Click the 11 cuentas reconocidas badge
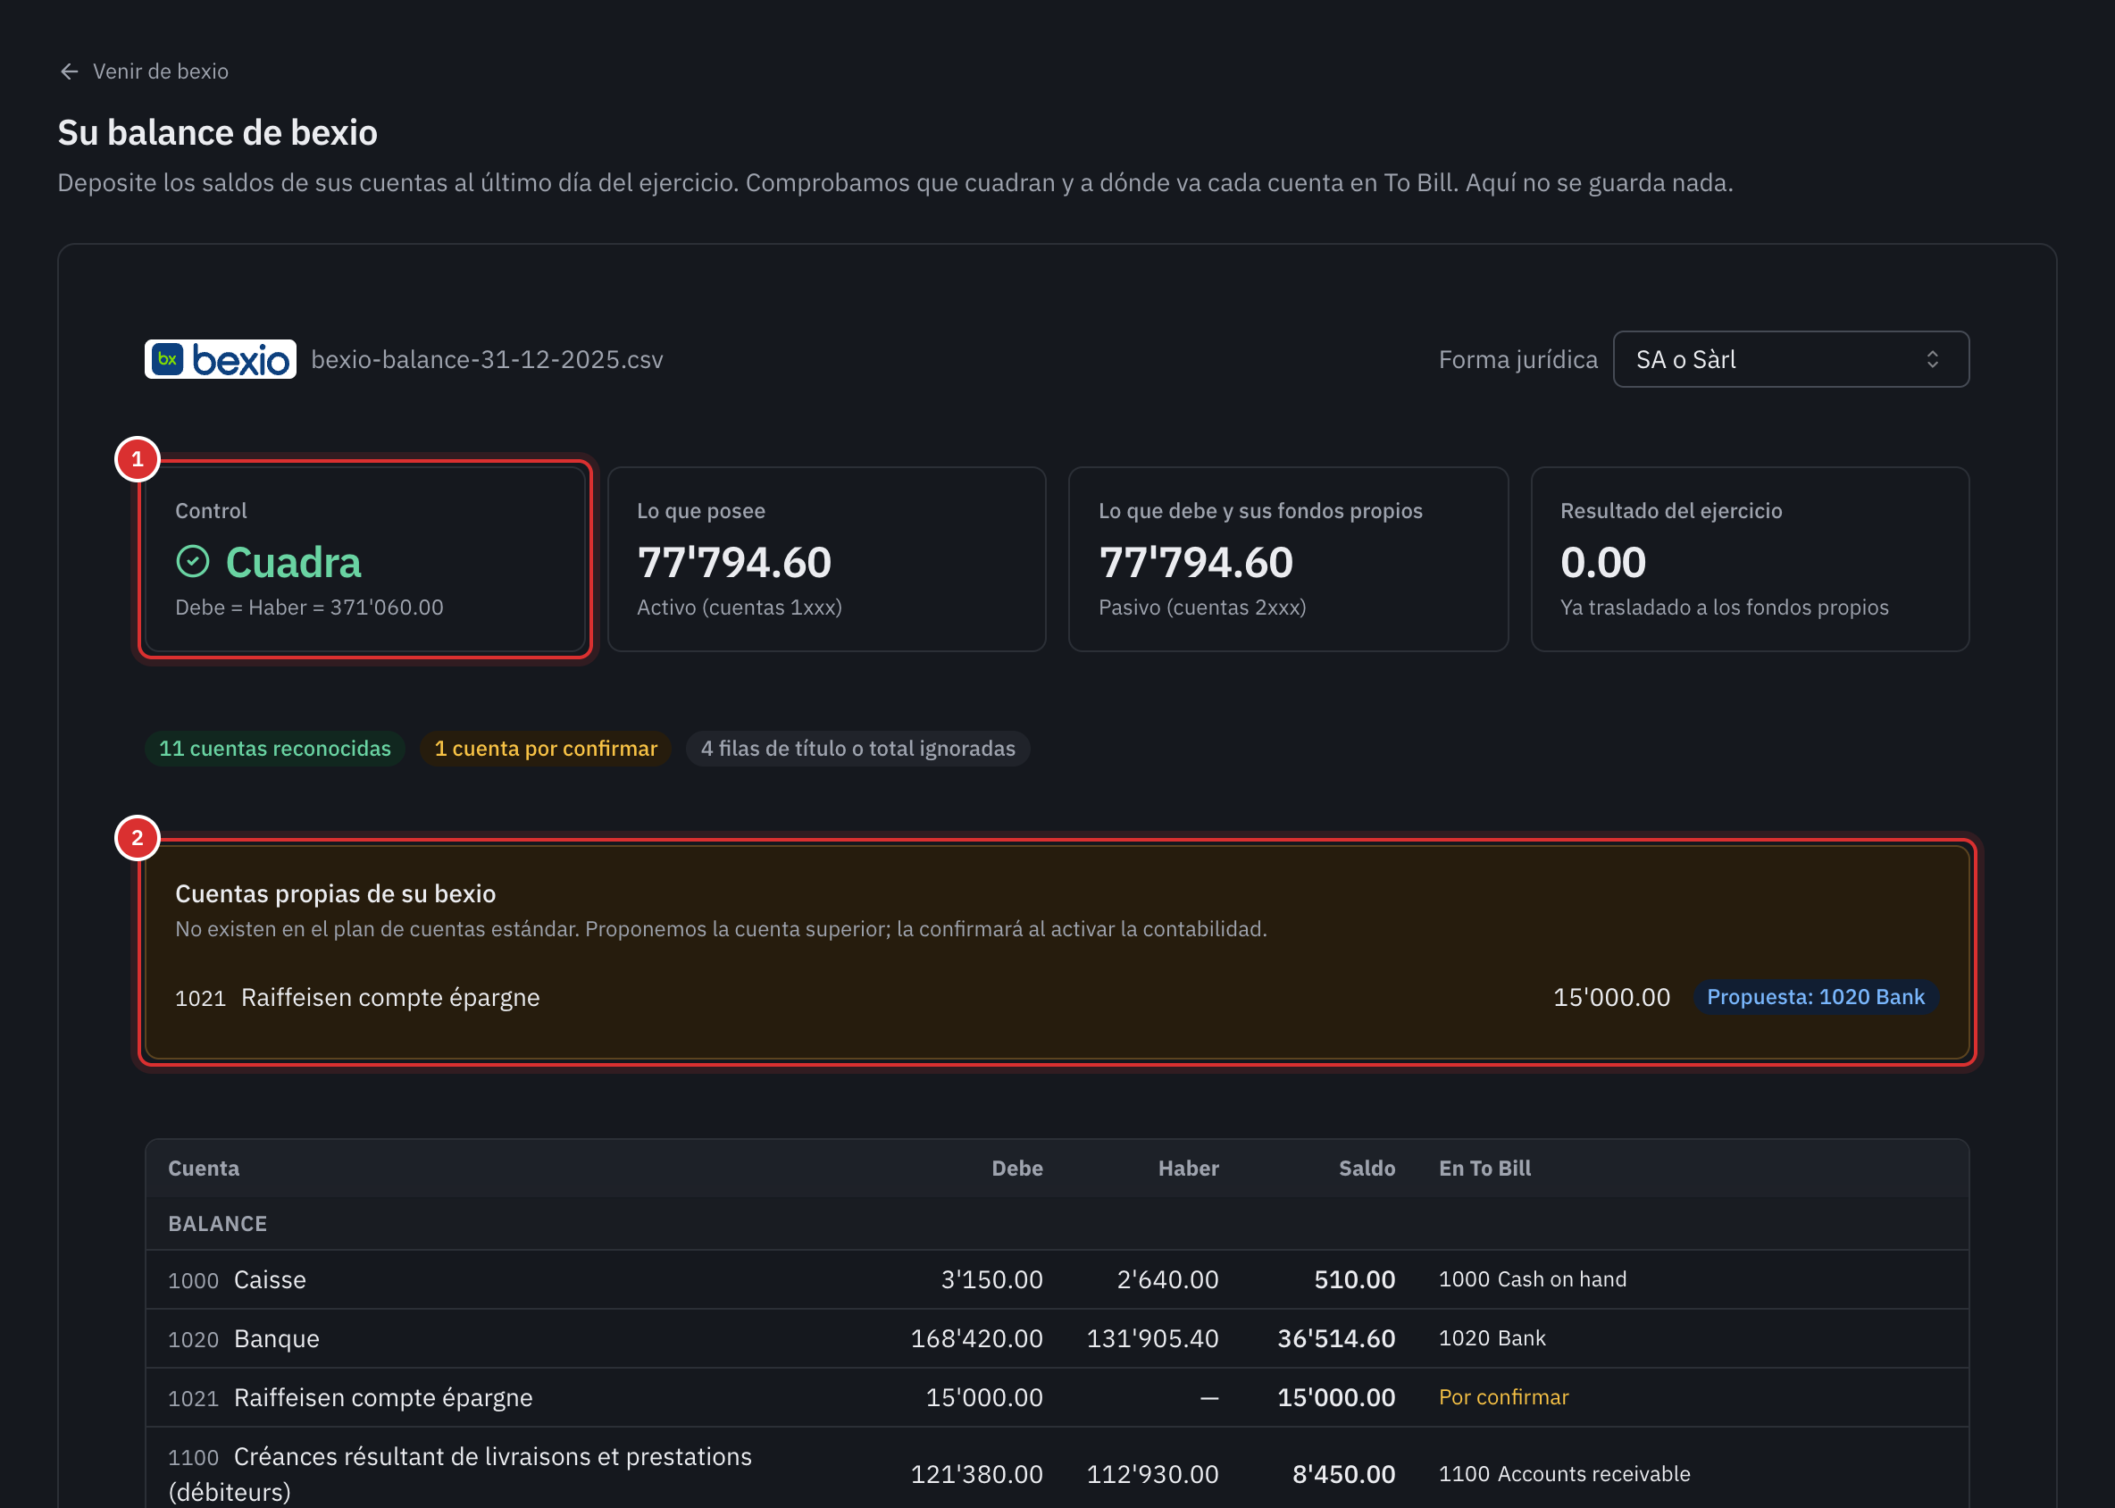This screenshot has width=2115, height=1508. (275, 749)
